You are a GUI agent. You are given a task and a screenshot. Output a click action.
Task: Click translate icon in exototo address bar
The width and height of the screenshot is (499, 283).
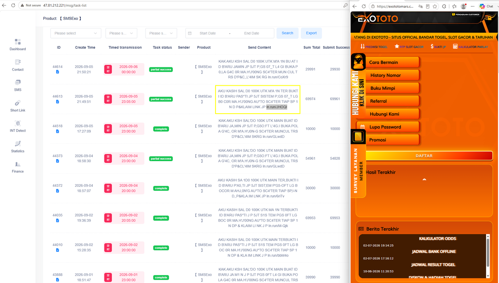(x=420, y=6)
